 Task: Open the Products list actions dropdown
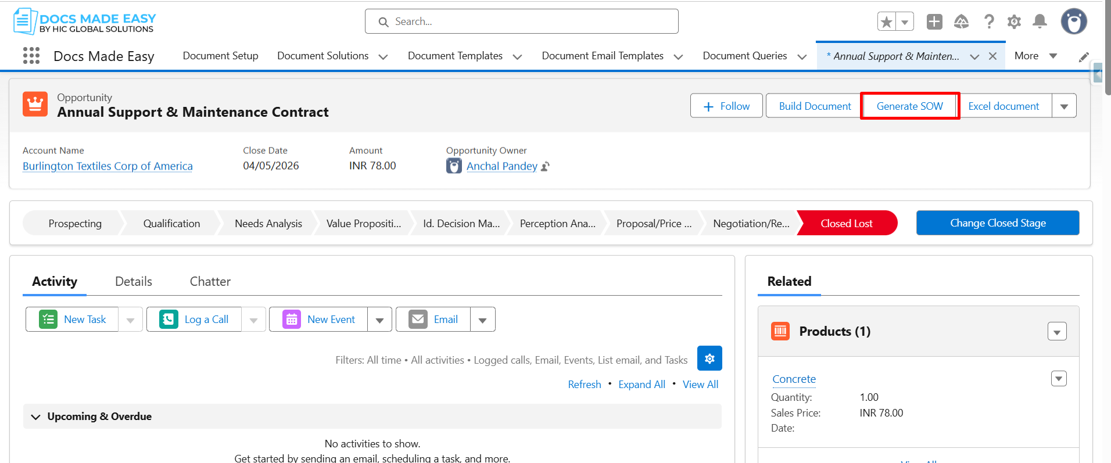tap(1057, 332)
